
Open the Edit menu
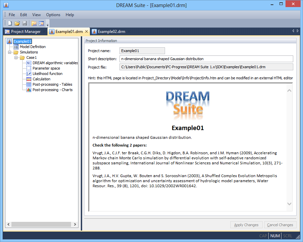tap(24, 15)
